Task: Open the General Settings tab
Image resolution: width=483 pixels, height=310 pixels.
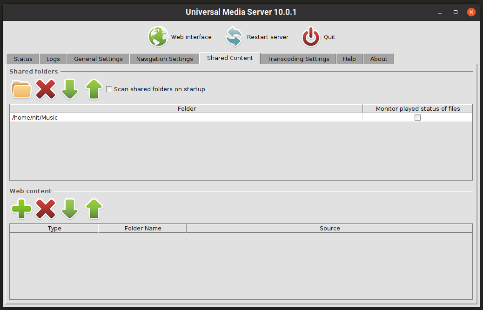Action: [x=98, y=59]
